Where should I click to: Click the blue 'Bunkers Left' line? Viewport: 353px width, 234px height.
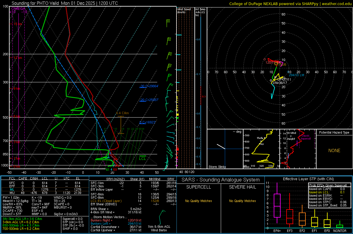[116, 224]
